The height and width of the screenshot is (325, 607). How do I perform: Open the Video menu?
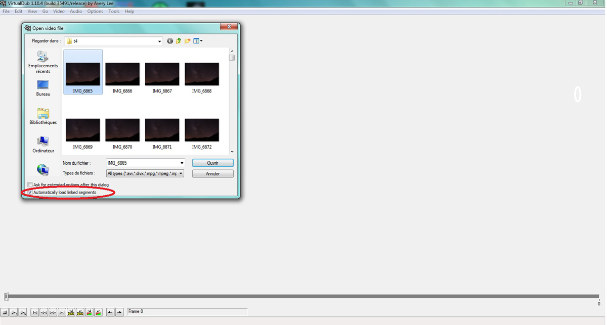[x=59, y=11]
